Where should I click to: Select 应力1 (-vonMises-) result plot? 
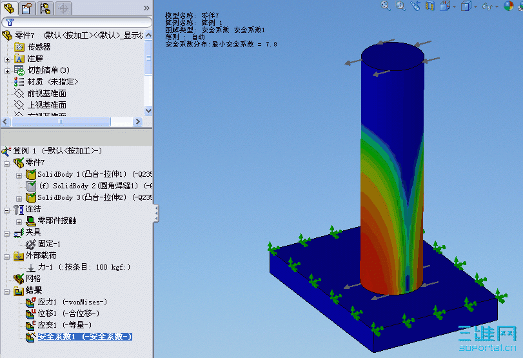click(x=72, y=302)
